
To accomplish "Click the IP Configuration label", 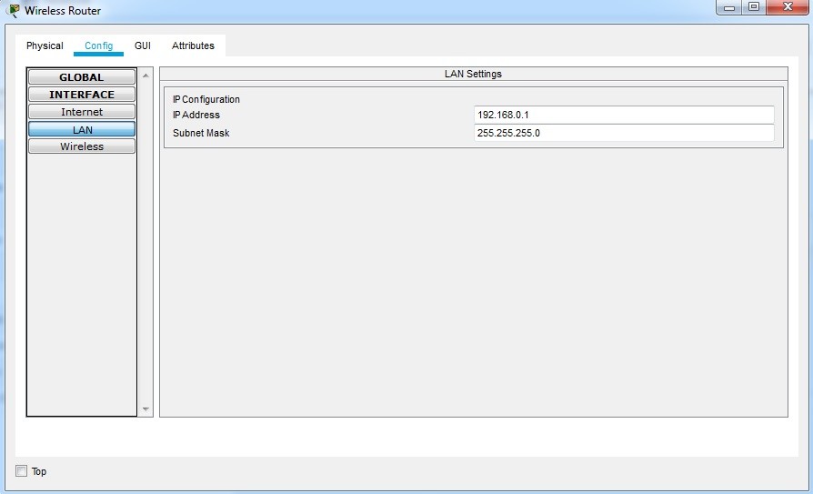I will pyautogui.click(x=206, y=99).
